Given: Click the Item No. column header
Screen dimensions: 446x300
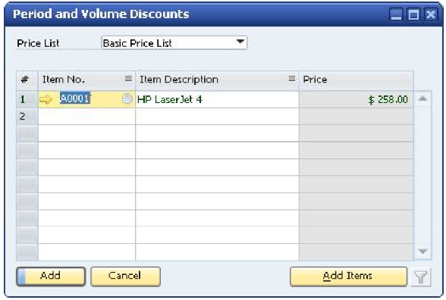Looking at the screenshot, I should tap(86, 80).
